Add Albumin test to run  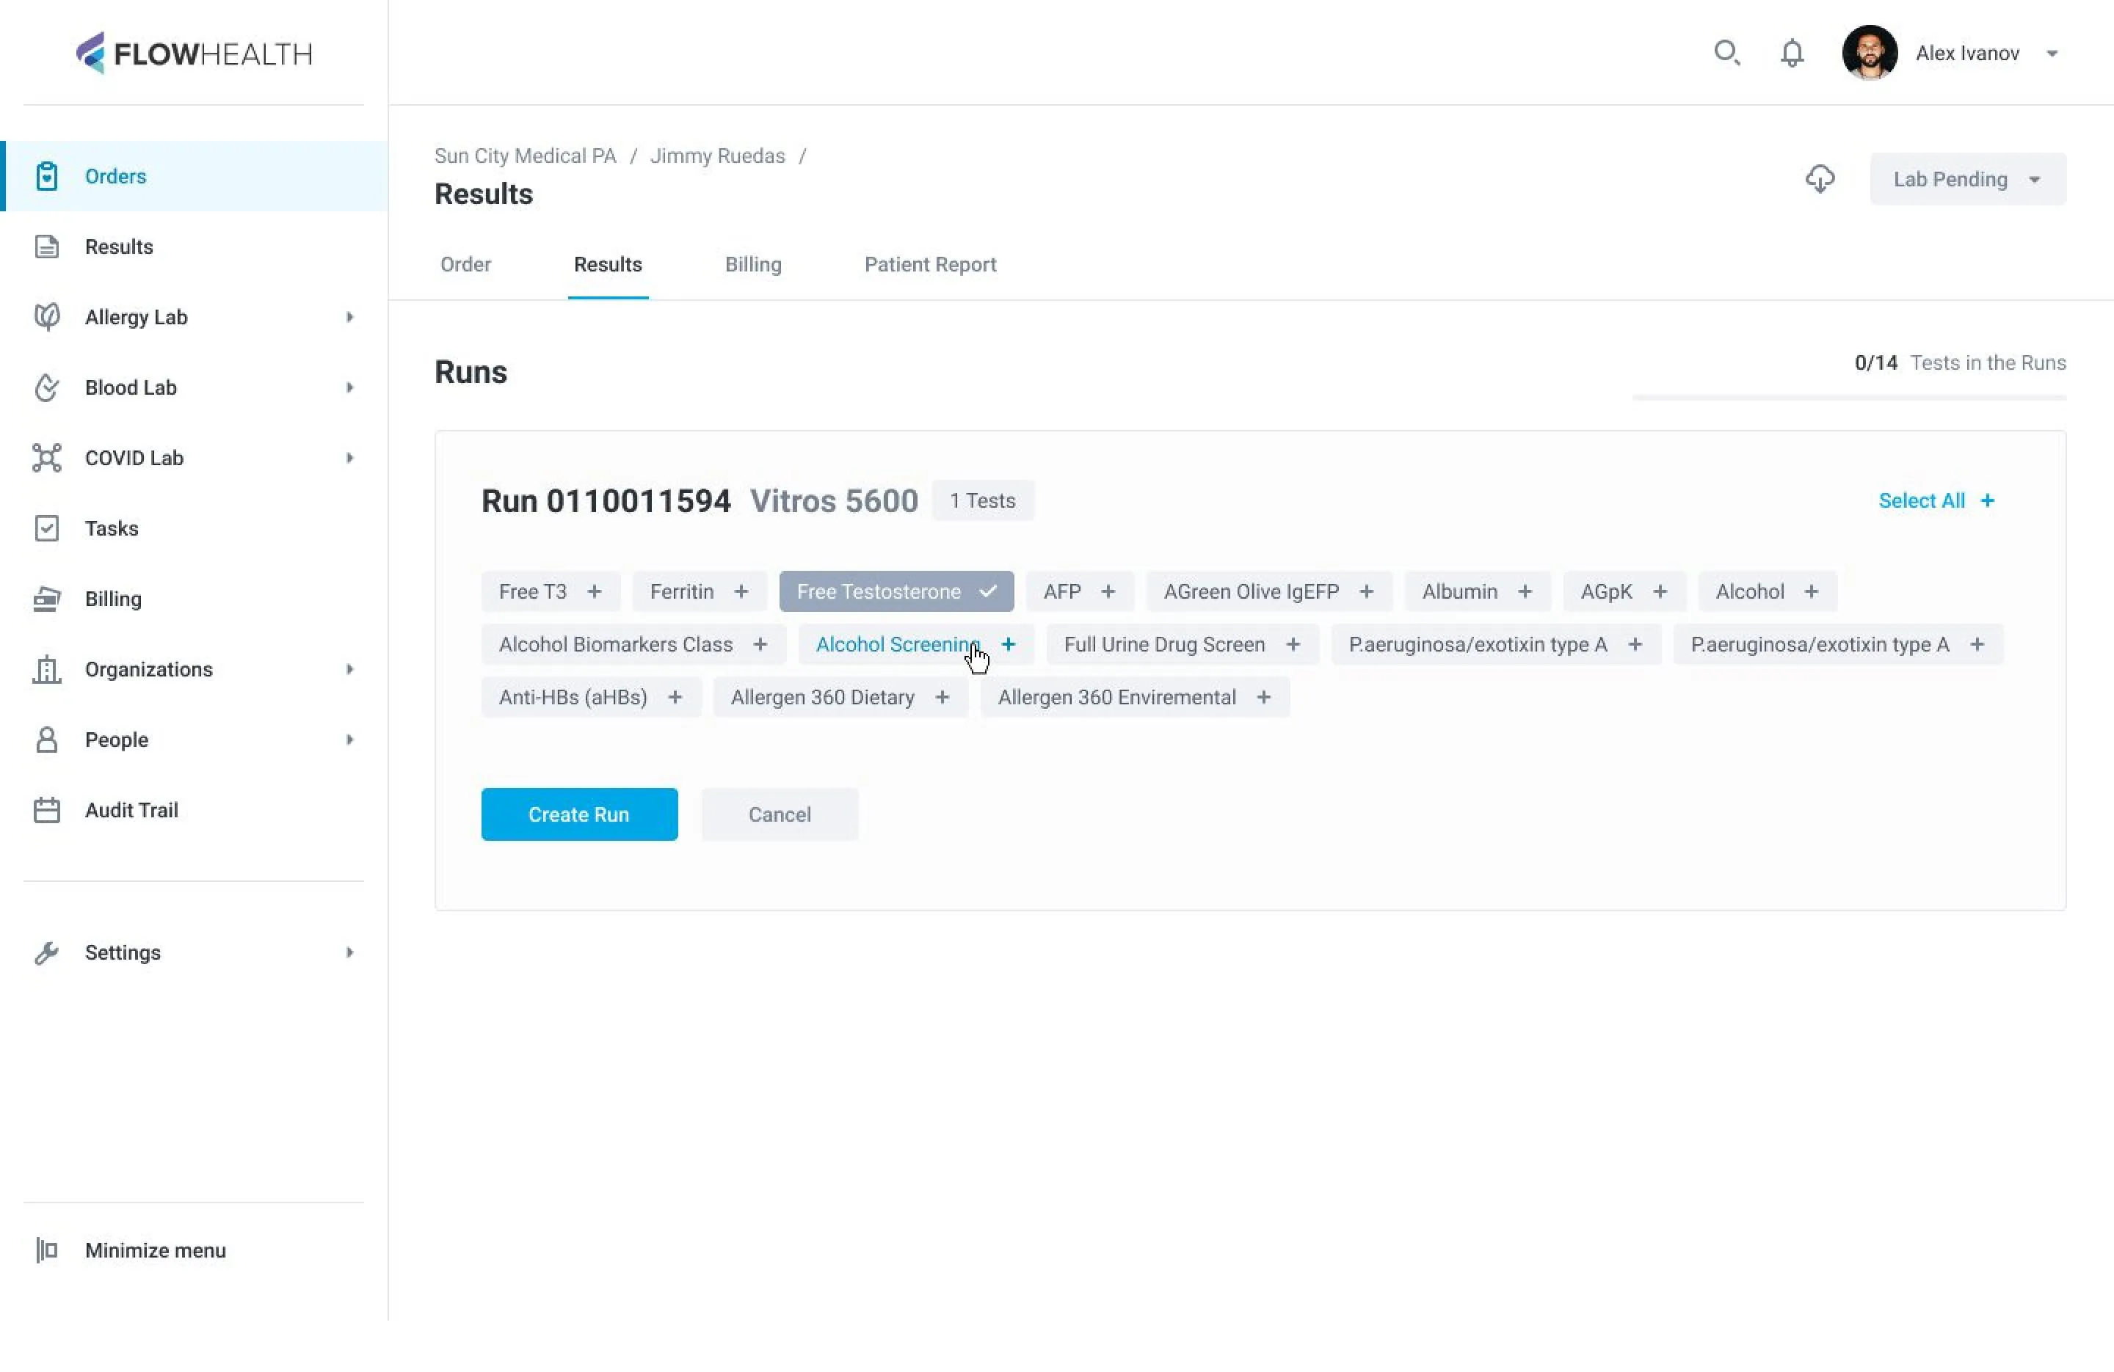point(1477,591)
